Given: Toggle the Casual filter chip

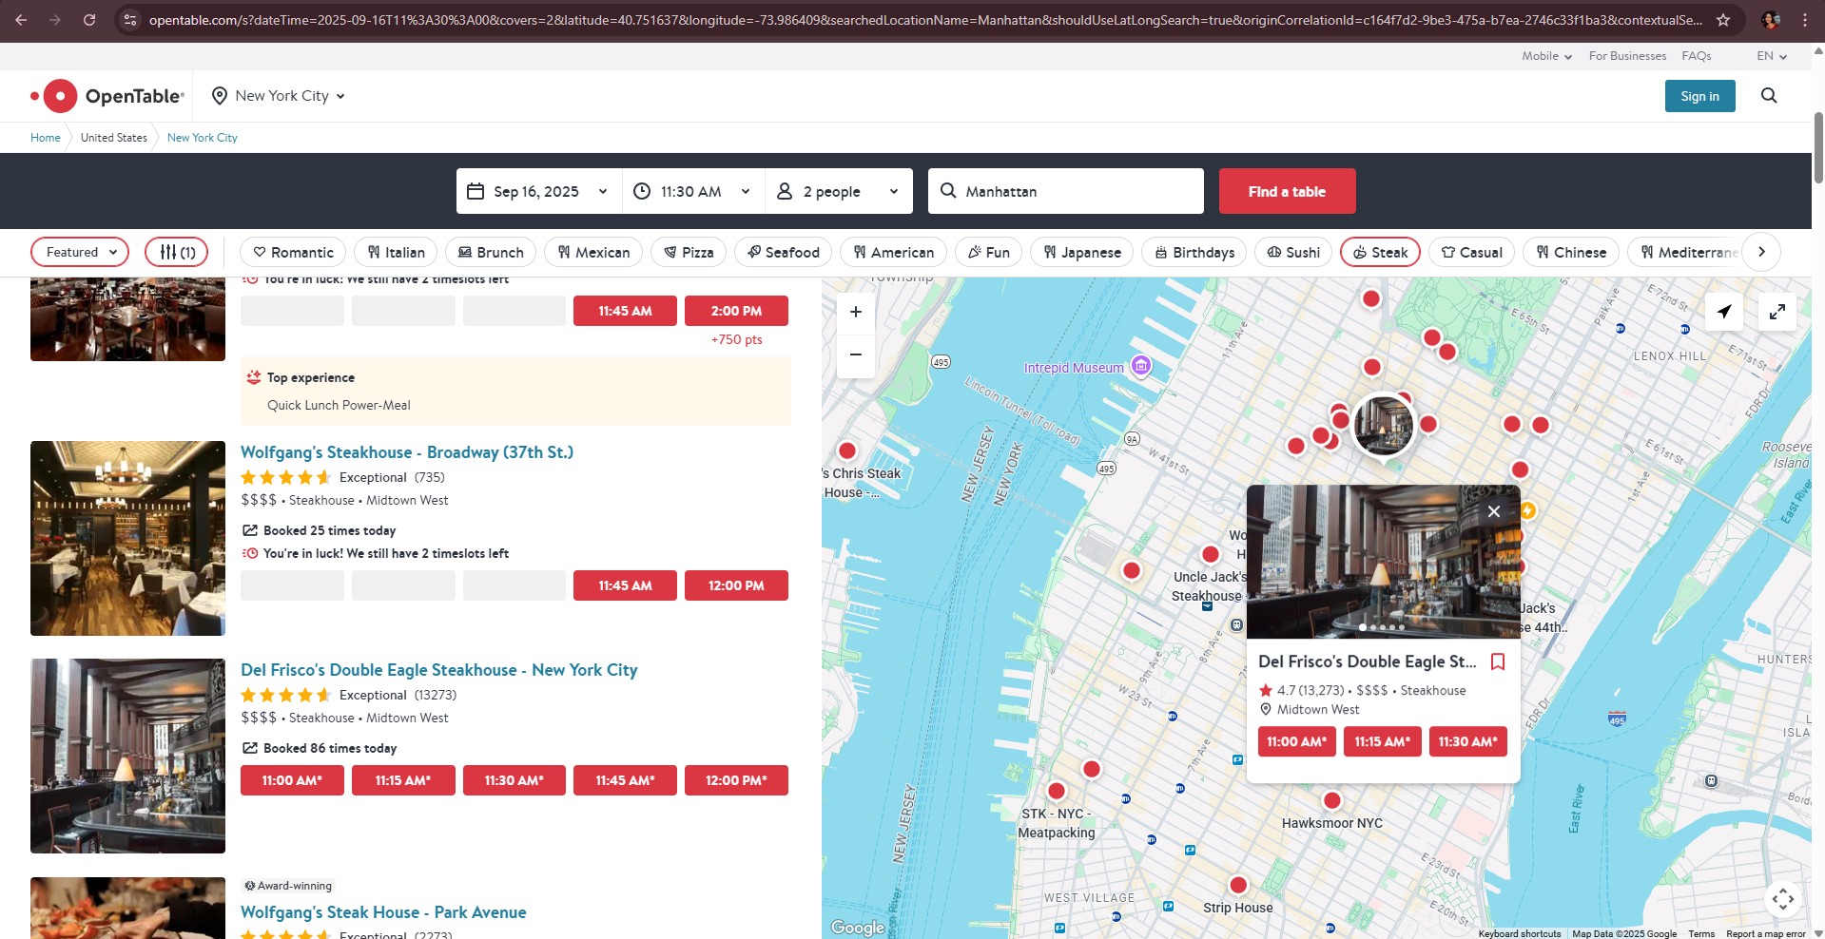Looking at the screenshot, I should 1472,252.
